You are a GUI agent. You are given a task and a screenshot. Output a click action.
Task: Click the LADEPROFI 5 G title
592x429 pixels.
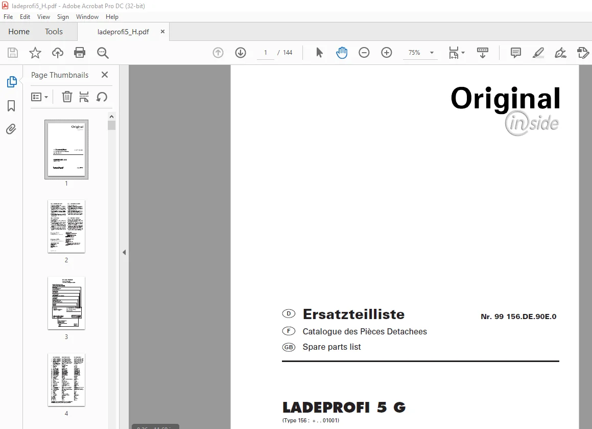344,408
